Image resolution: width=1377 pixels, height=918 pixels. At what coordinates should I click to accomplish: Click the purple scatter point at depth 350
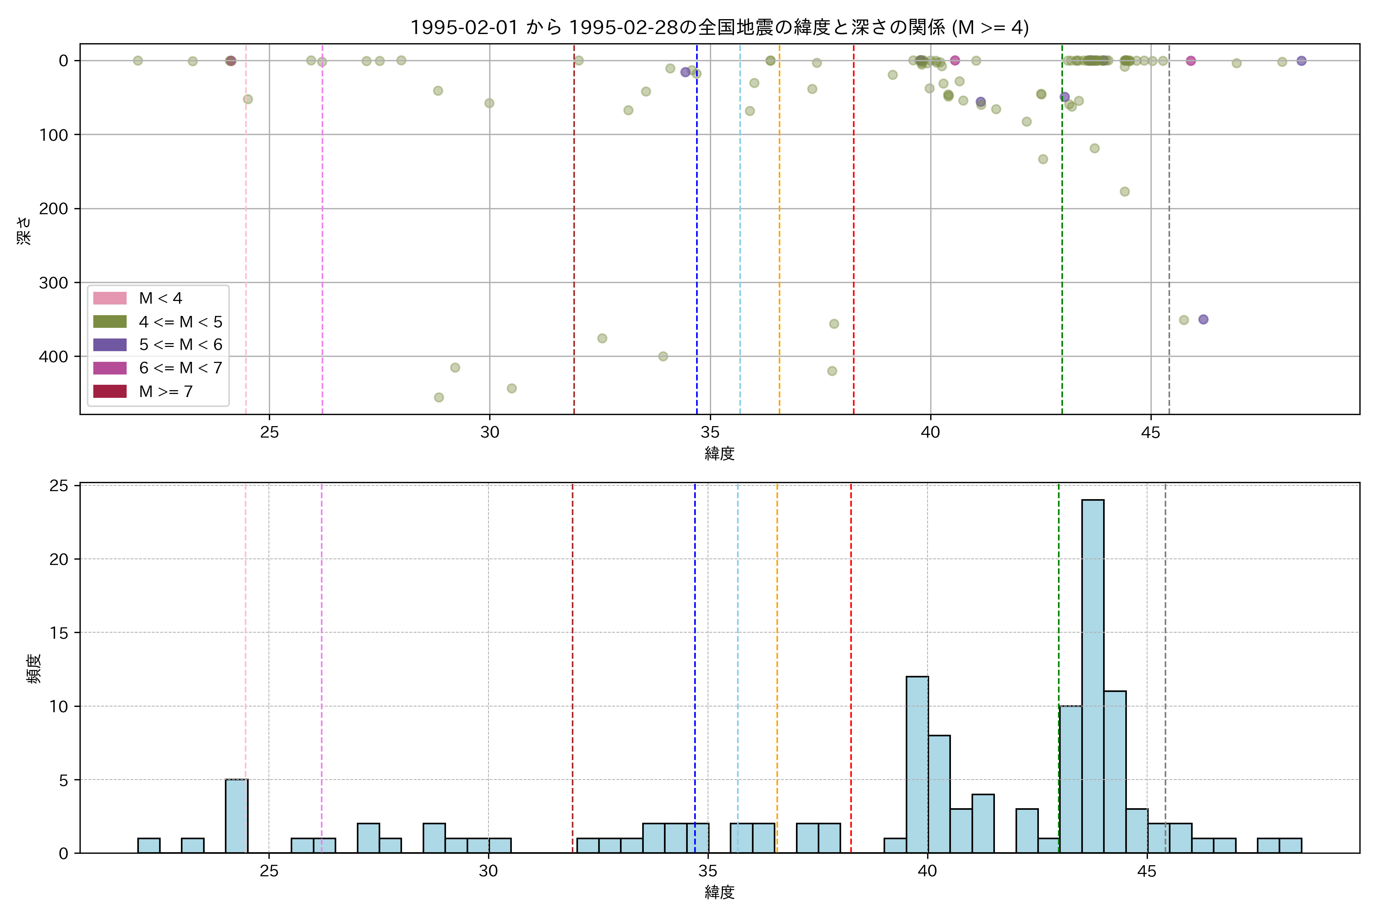pyautogui.click(x=1203, y=319)
